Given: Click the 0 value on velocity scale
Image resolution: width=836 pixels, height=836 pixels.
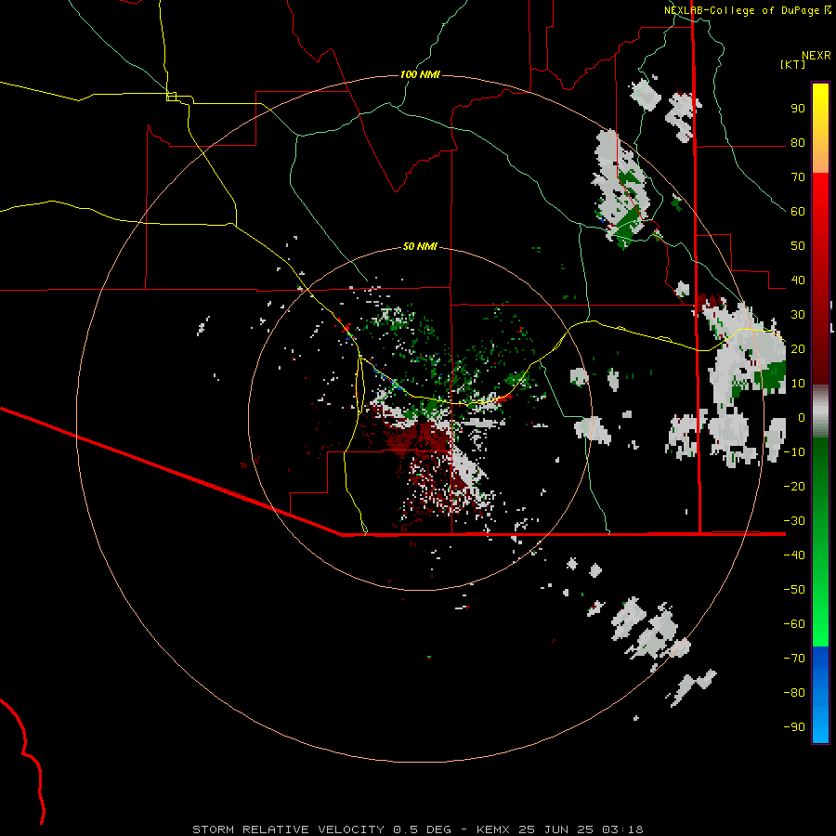Looking at the screenshot, I should click(x=802, y=417).
